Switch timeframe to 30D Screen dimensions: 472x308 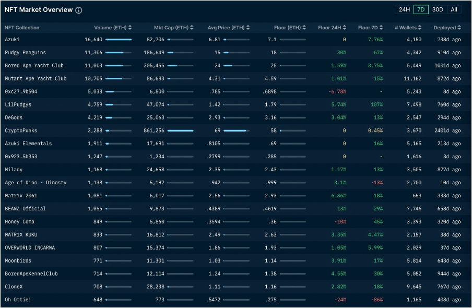438,9
